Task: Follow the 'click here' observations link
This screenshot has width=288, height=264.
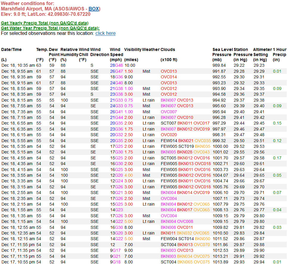Action: [x=105, y=33]
